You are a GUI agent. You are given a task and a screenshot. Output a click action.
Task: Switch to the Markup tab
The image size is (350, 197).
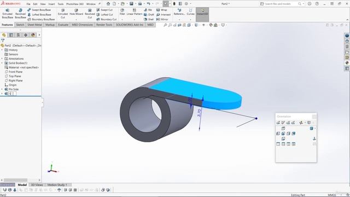[x=50, y=25]
